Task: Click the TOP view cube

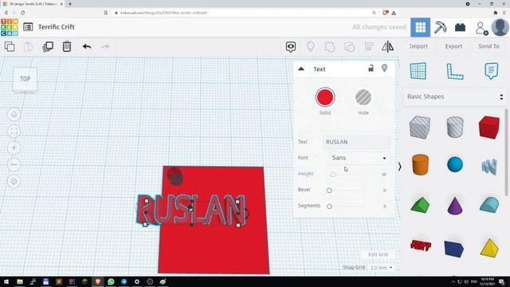Action: pyautogui.click(x=25, y=79)
